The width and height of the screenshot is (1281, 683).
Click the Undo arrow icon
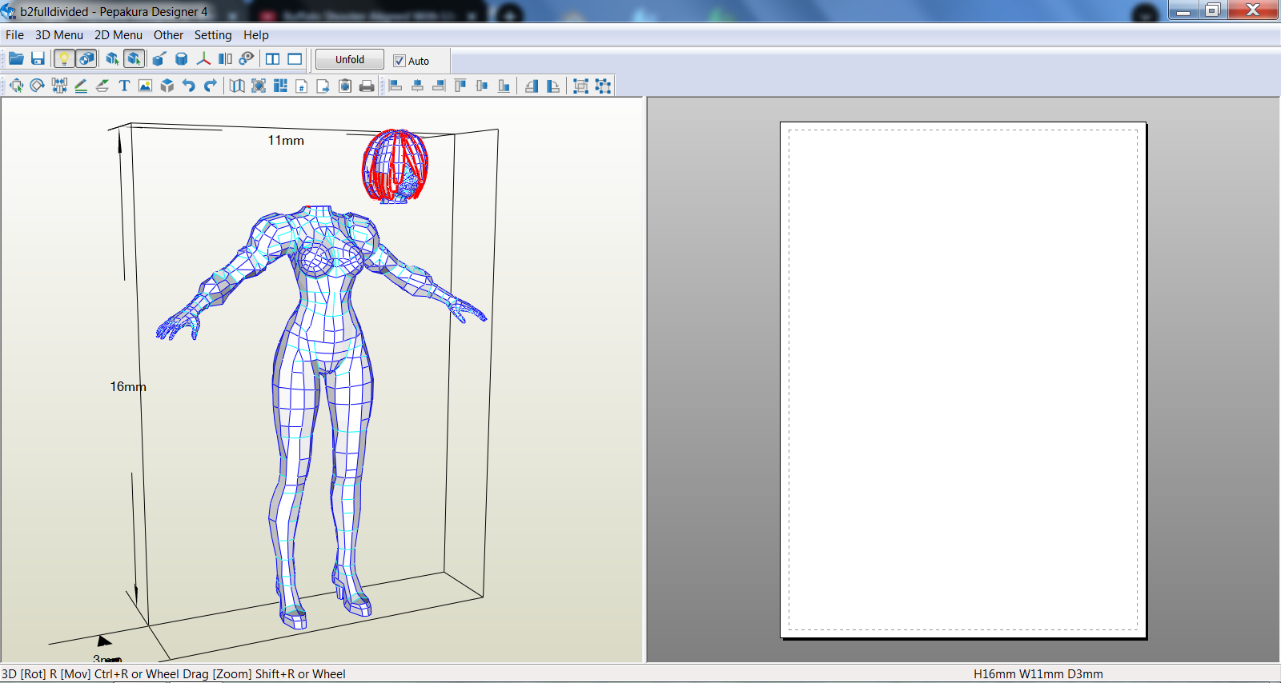click(x=189, y=86)
